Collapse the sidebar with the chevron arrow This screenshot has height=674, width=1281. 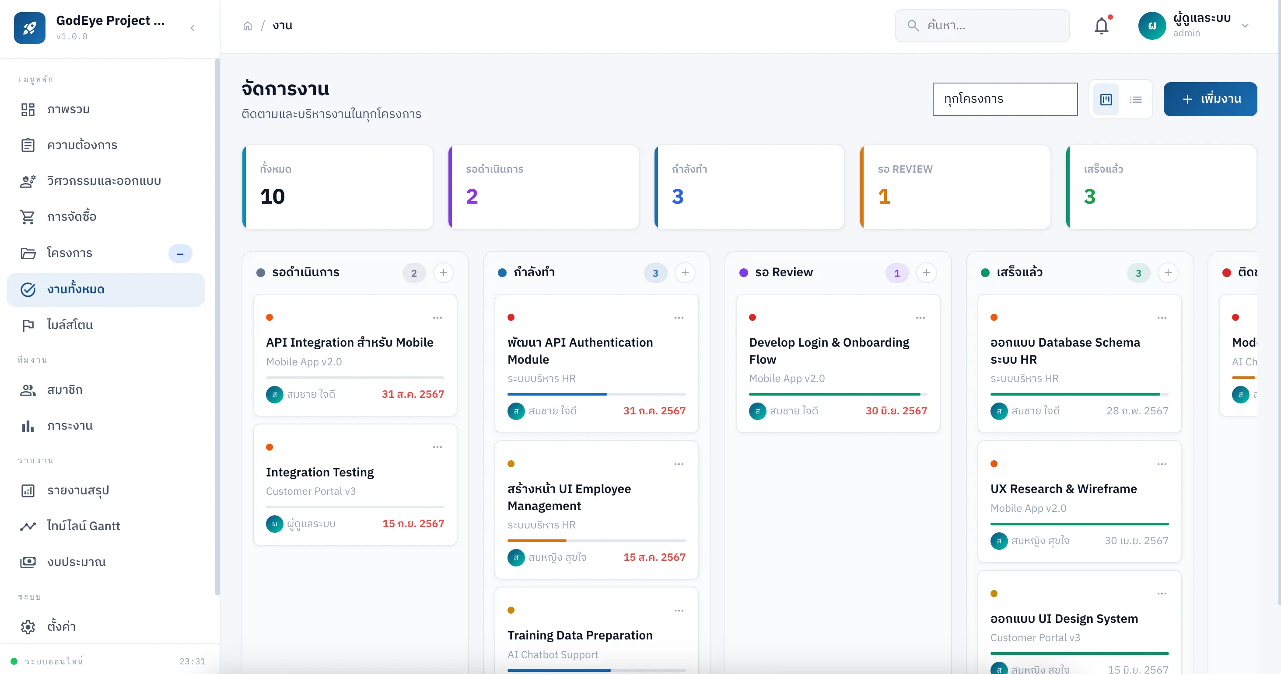tap(192, 28)
